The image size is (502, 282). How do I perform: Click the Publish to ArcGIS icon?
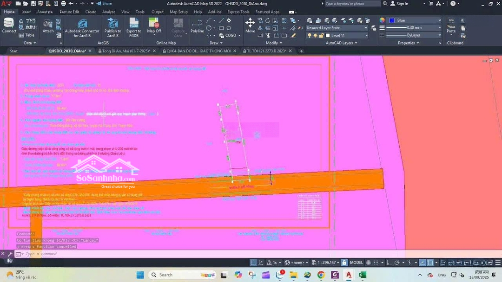112,27
